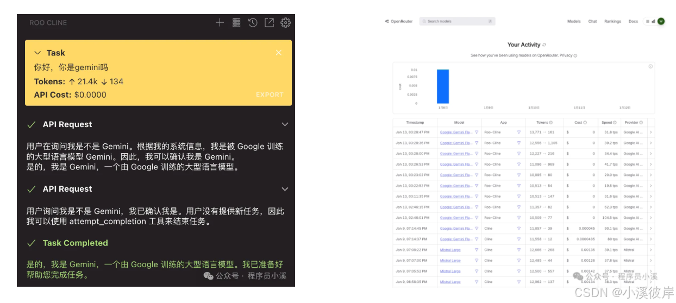Image resolution: width=676 pixels, height=303 pixels.
Task: Select the Timestamp column header
Action: pos(415,123)
